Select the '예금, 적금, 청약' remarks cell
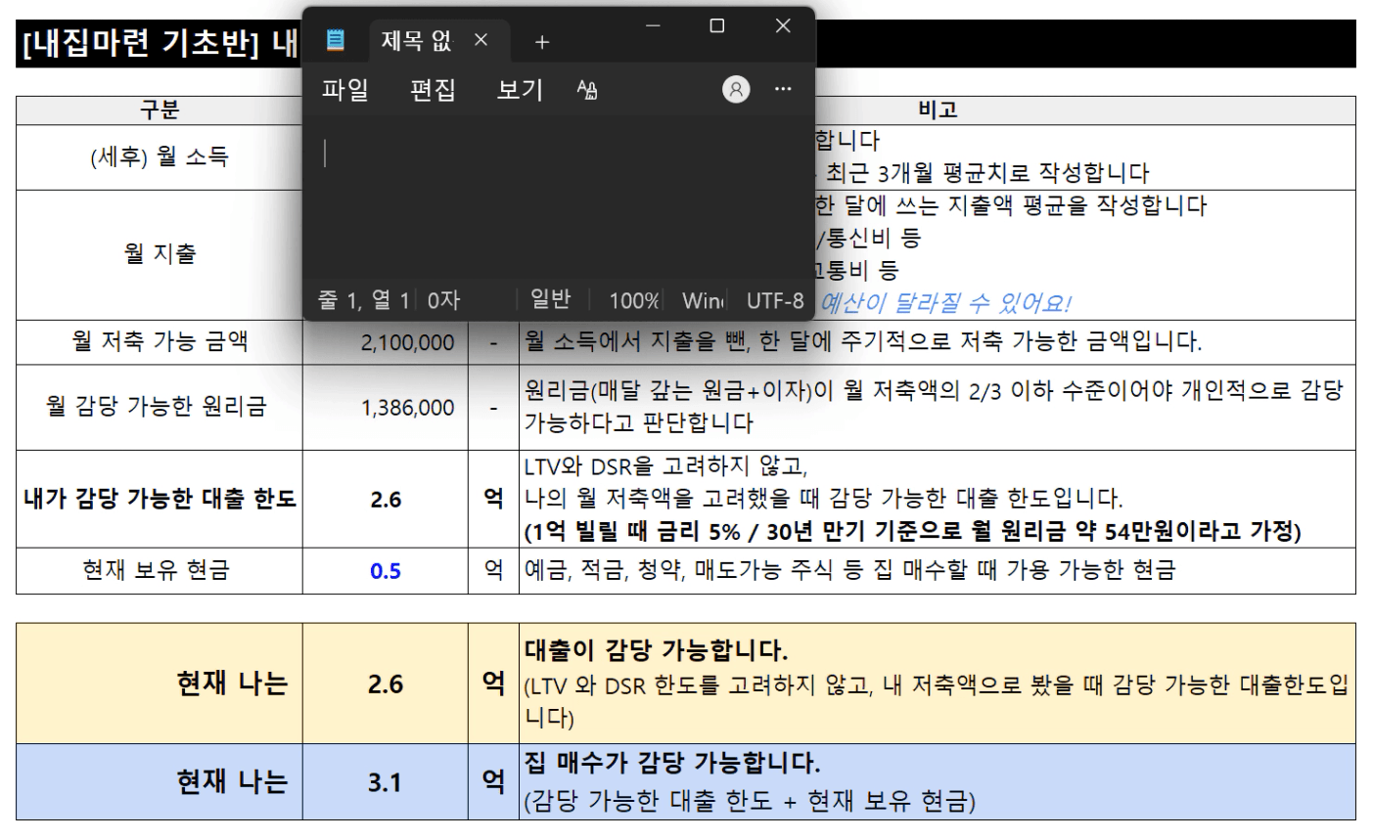 point(937,570)
